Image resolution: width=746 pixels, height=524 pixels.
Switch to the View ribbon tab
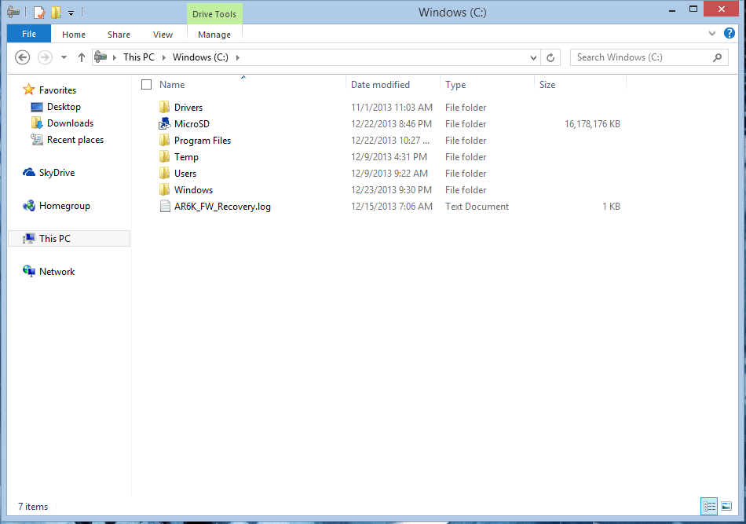[163, 35]
